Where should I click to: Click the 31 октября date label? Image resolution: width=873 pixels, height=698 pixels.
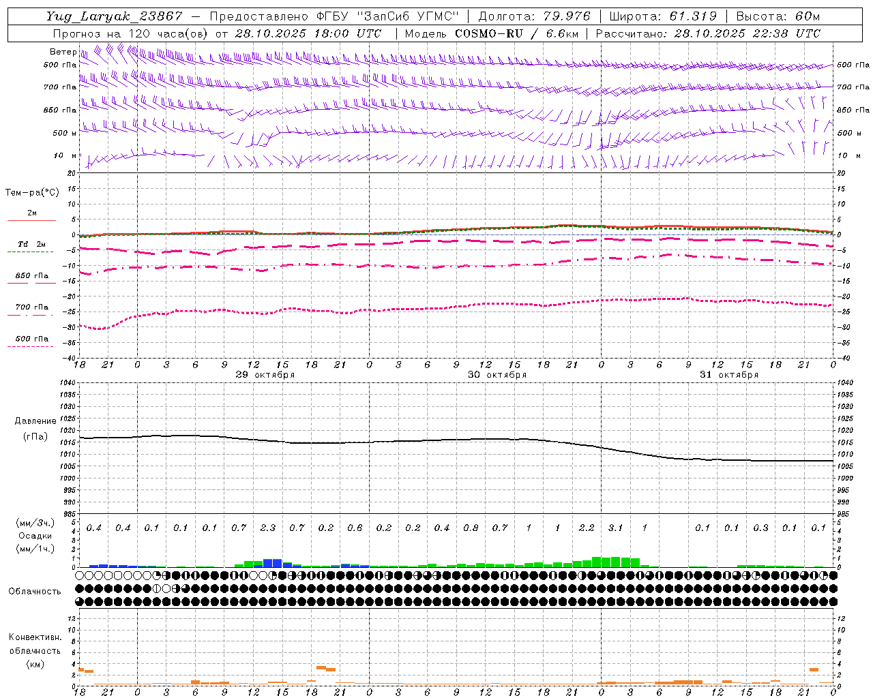click(729, 375)
